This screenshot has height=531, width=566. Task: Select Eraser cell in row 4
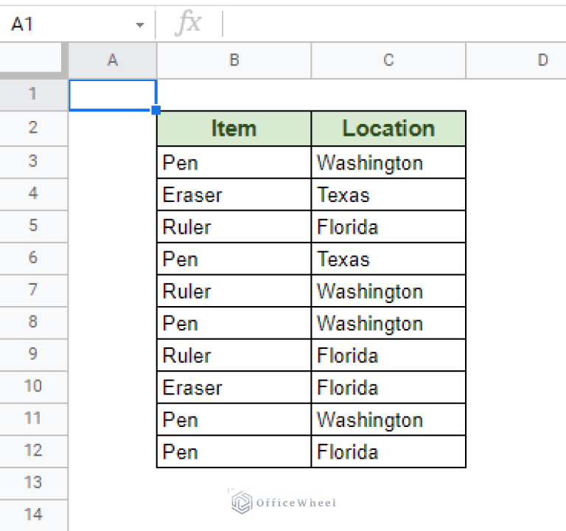[x=234, y=195]
